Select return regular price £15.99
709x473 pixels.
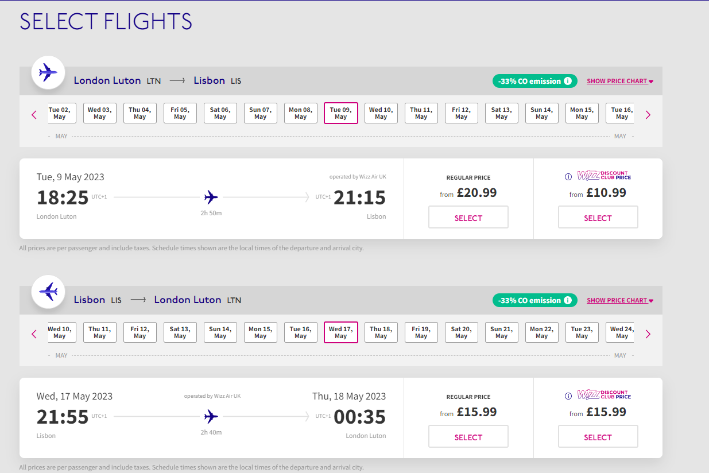468,437
